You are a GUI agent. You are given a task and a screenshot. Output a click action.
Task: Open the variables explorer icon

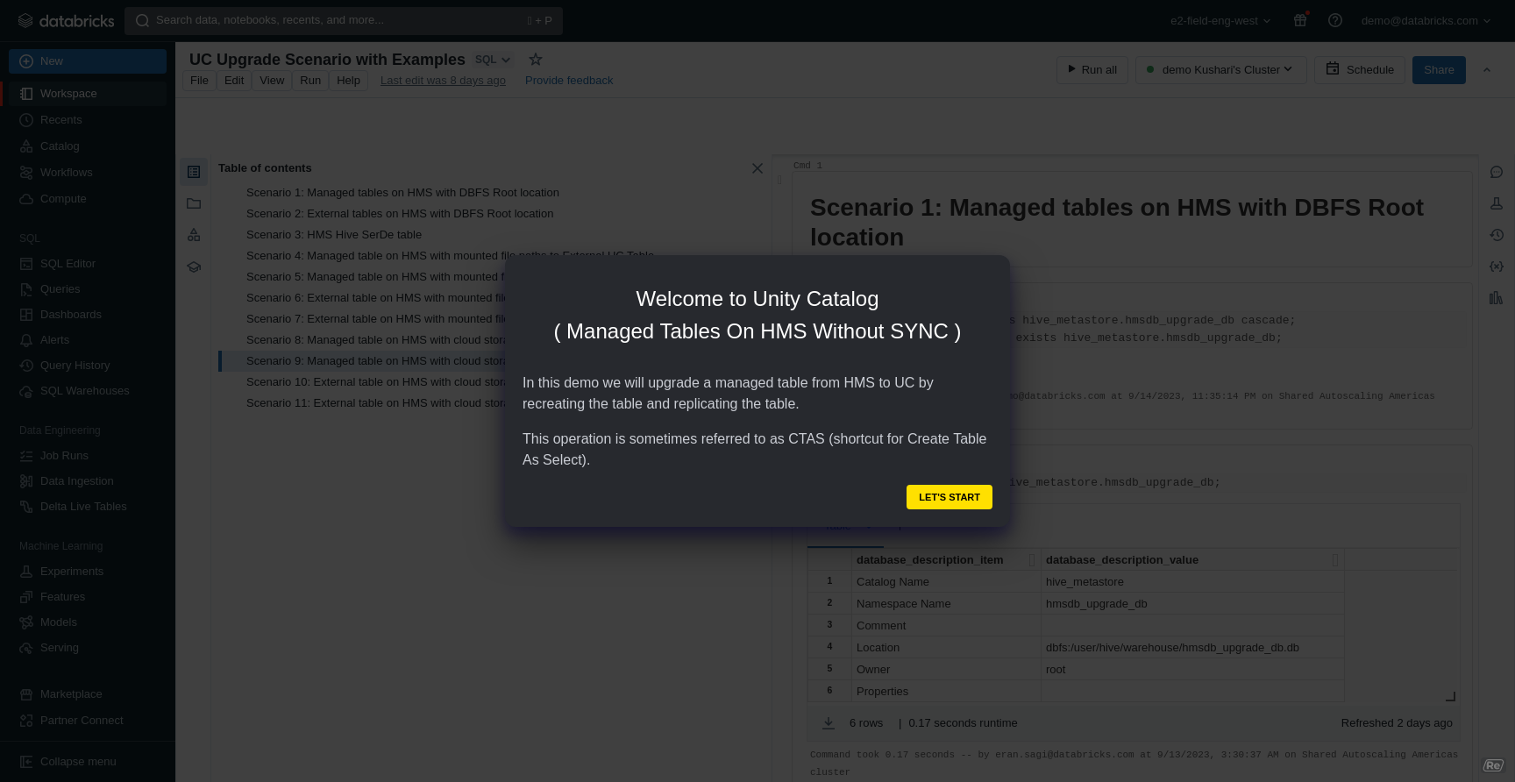[1496, 267]
